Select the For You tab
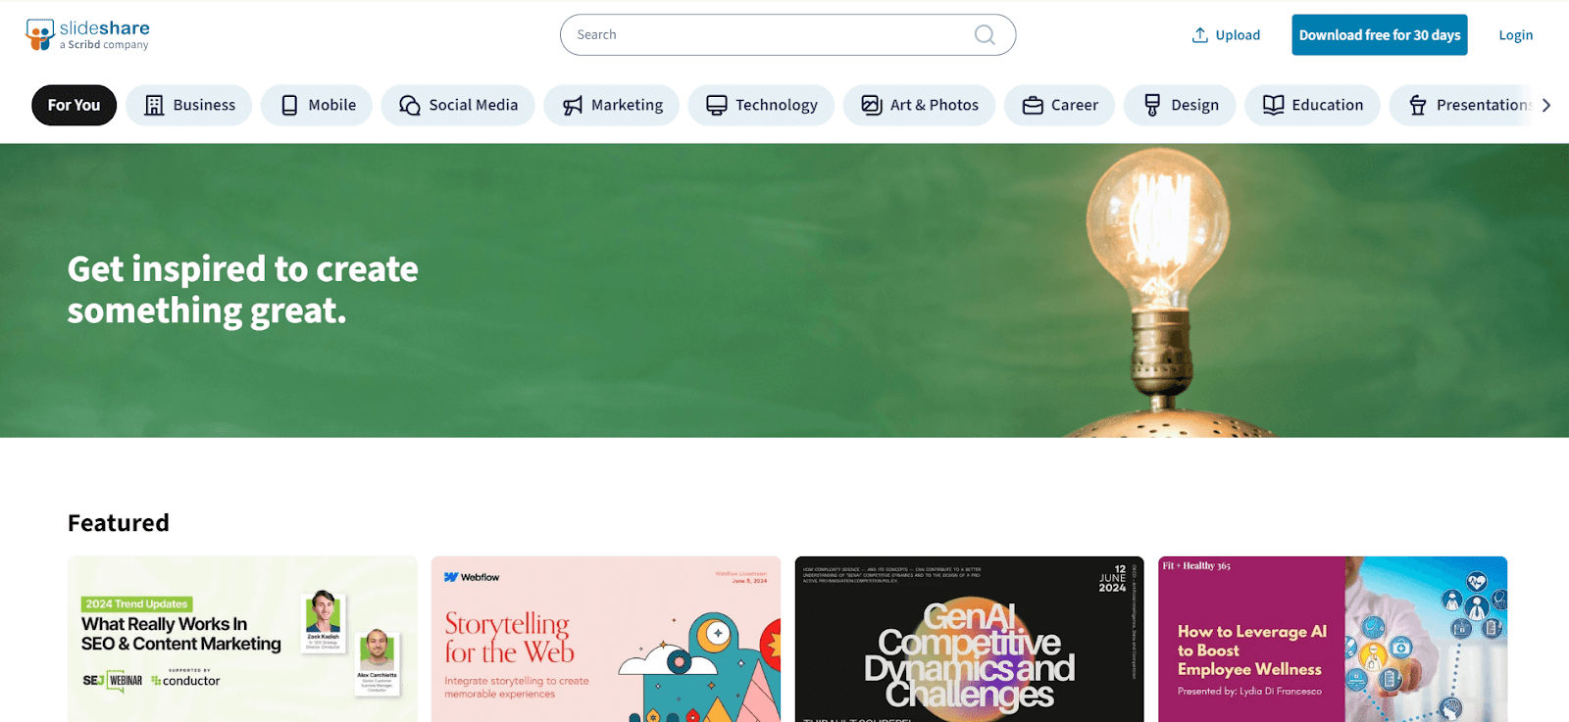 pyautogui.click(x=74, y=105)
